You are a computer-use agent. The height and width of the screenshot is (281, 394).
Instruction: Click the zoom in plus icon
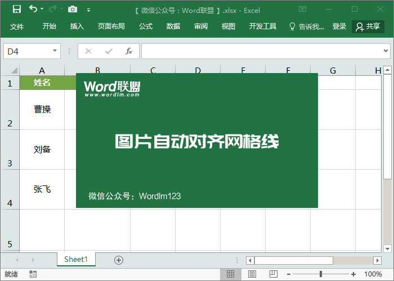coord(353,274)
